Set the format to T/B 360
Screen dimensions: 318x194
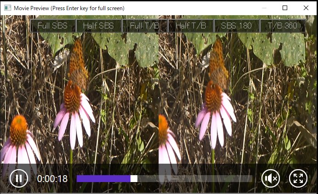[x=283, y=26]
